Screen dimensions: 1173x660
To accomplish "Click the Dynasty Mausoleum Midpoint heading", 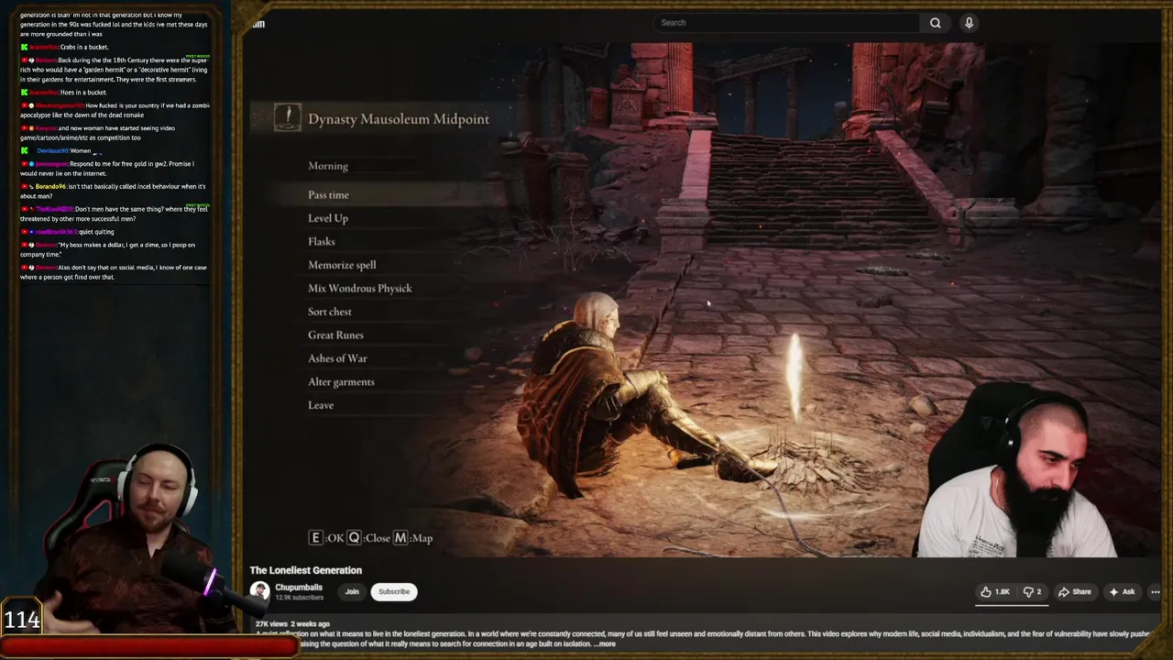I will 399,119.
